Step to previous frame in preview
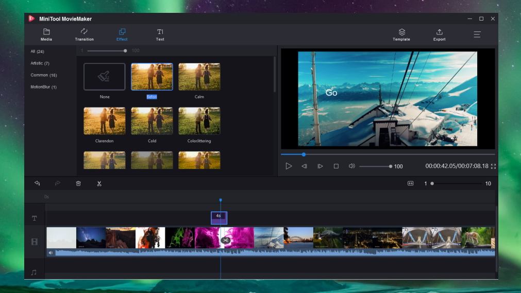The height and width of the screenshot is (293, 521). (305, 166)
